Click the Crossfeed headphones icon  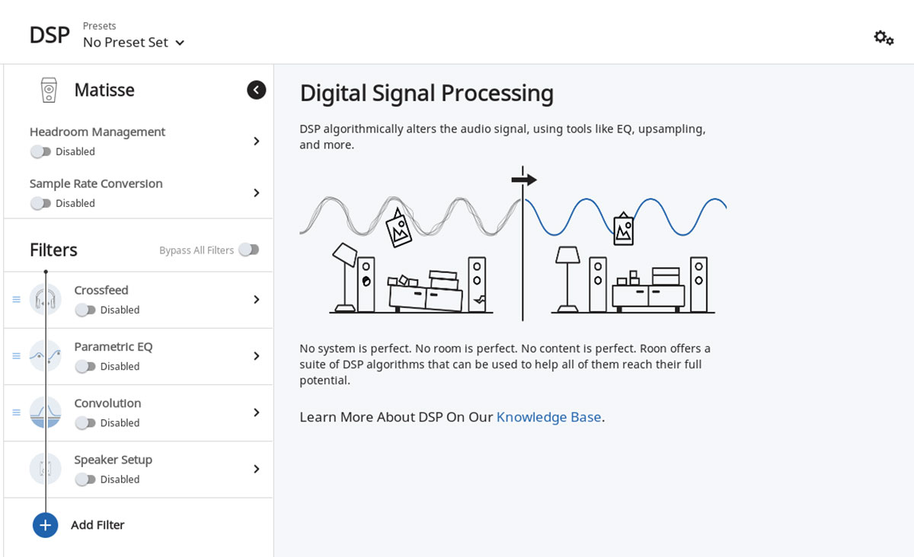46,299
